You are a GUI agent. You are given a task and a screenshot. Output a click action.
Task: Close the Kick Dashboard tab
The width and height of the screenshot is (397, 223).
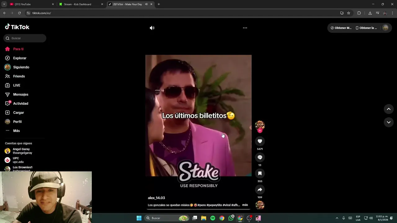102,4
